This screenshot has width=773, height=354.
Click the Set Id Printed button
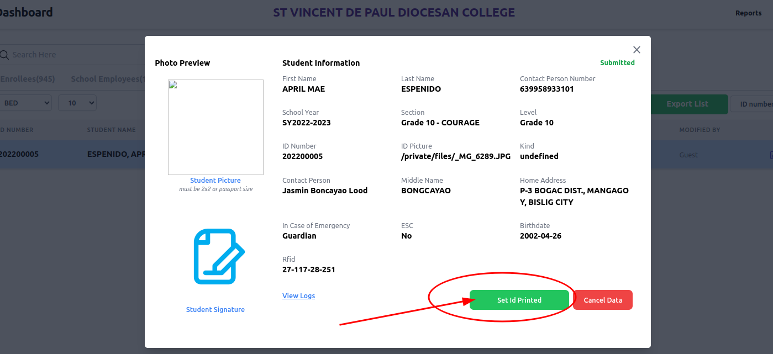(519, 300)
